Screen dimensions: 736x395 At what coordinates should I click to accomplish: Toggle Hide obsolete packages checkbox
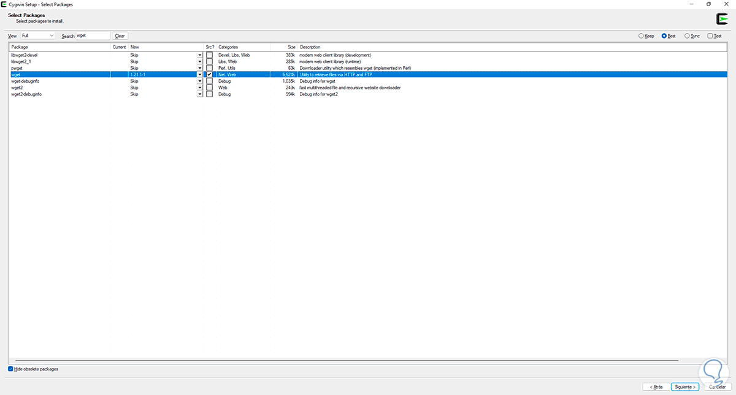pos(10,369)
